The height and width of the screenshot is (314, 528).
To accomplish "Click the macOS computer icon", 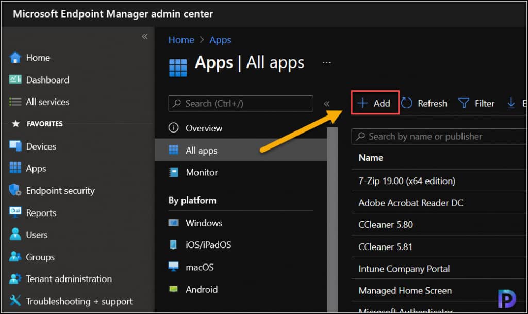I will coord(173,267).
